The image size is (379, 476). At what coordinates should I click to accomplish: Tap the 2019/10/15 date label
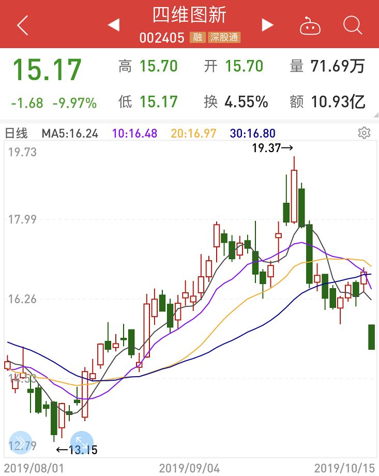[x=345, y=468]
